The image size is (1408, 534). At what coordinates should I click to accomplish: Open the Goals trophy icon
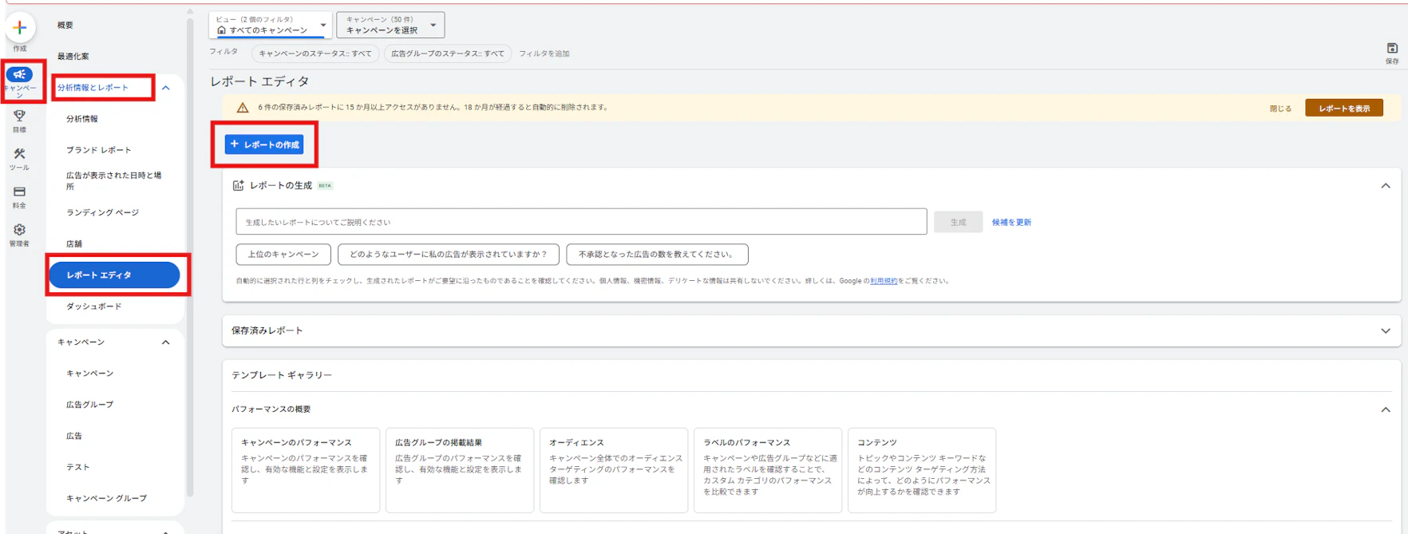20,116
